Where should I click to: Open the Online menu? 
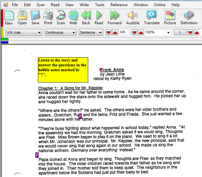coord(160,5)
